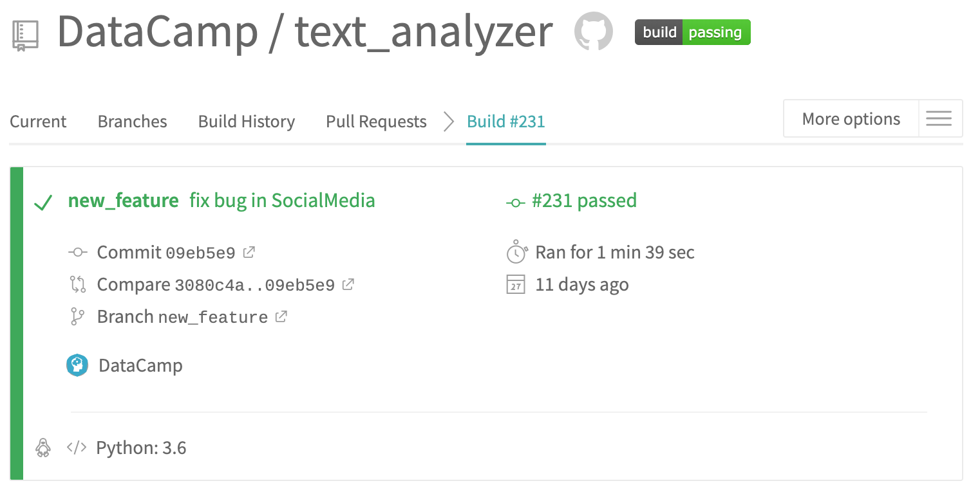This screenshot has height=490, width=971.
Task: Click external link icon next to Commit
Action: pyautogui.click(x=249, y=252)
